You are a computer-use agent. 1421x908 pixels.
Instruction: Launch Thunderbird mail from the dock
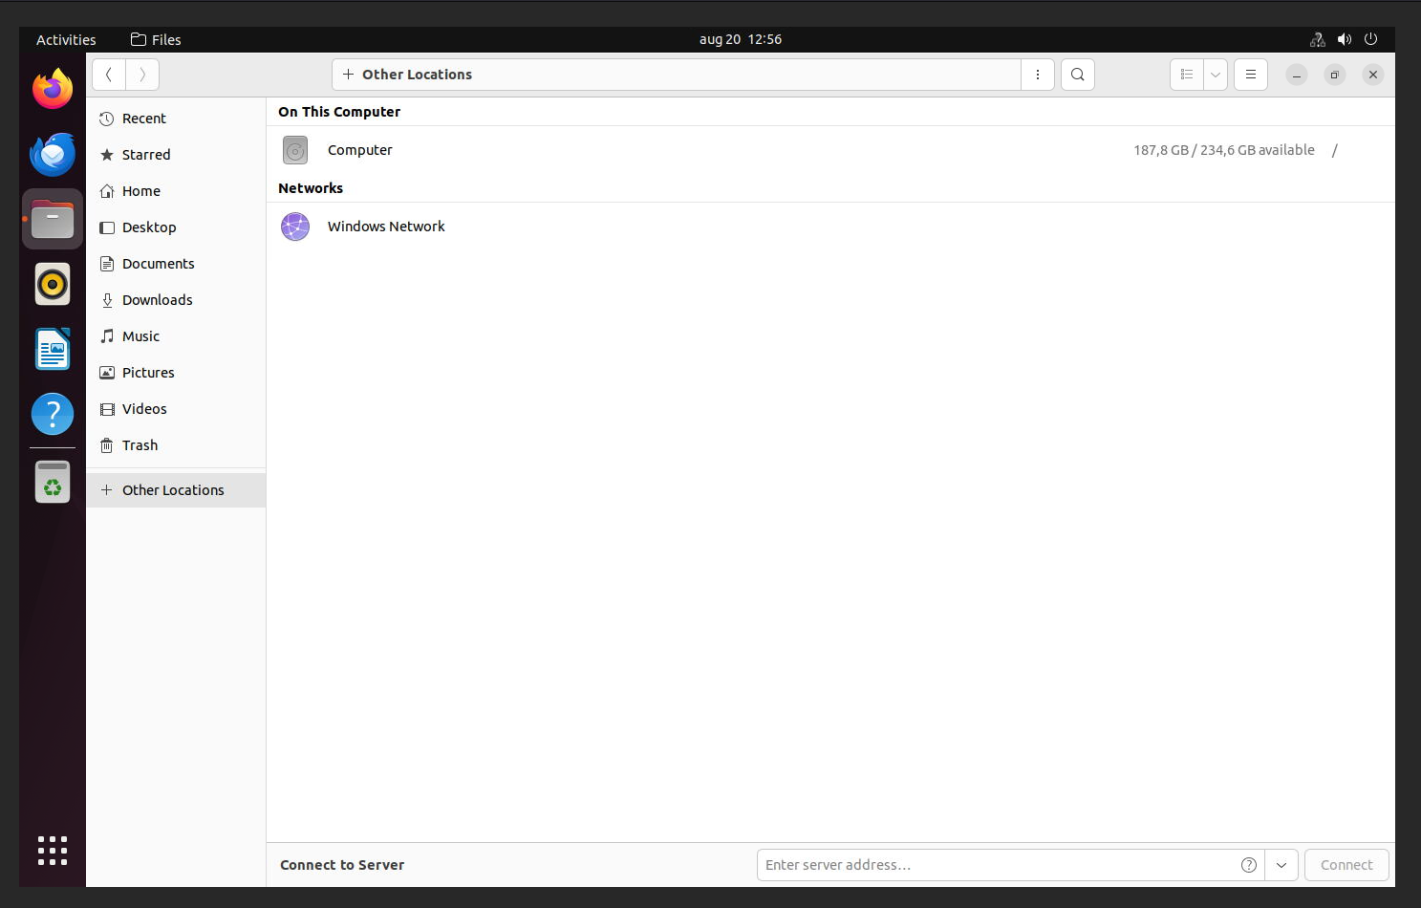click(x=53, y=154)
